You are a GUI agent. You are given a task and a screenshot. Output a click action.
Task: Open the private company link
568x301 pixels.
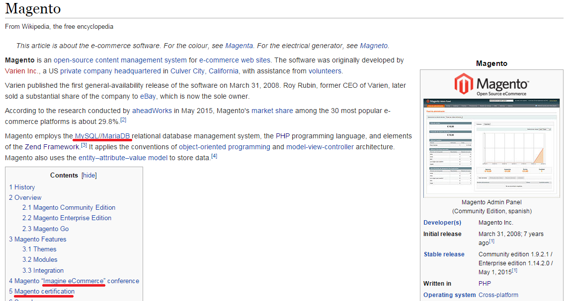click(x=86, y=71)
